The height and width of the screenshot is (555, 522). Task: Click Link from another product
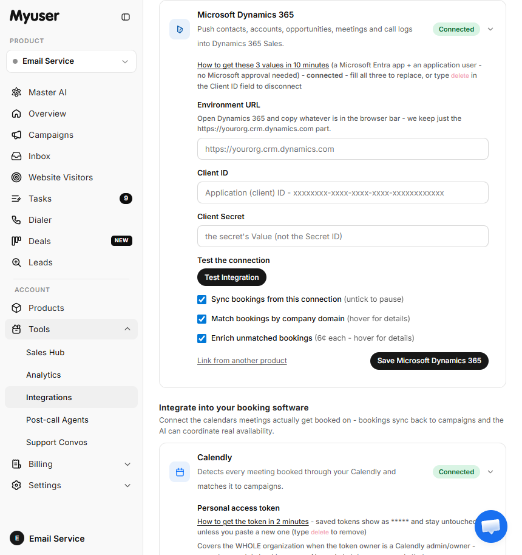[242, 361]
